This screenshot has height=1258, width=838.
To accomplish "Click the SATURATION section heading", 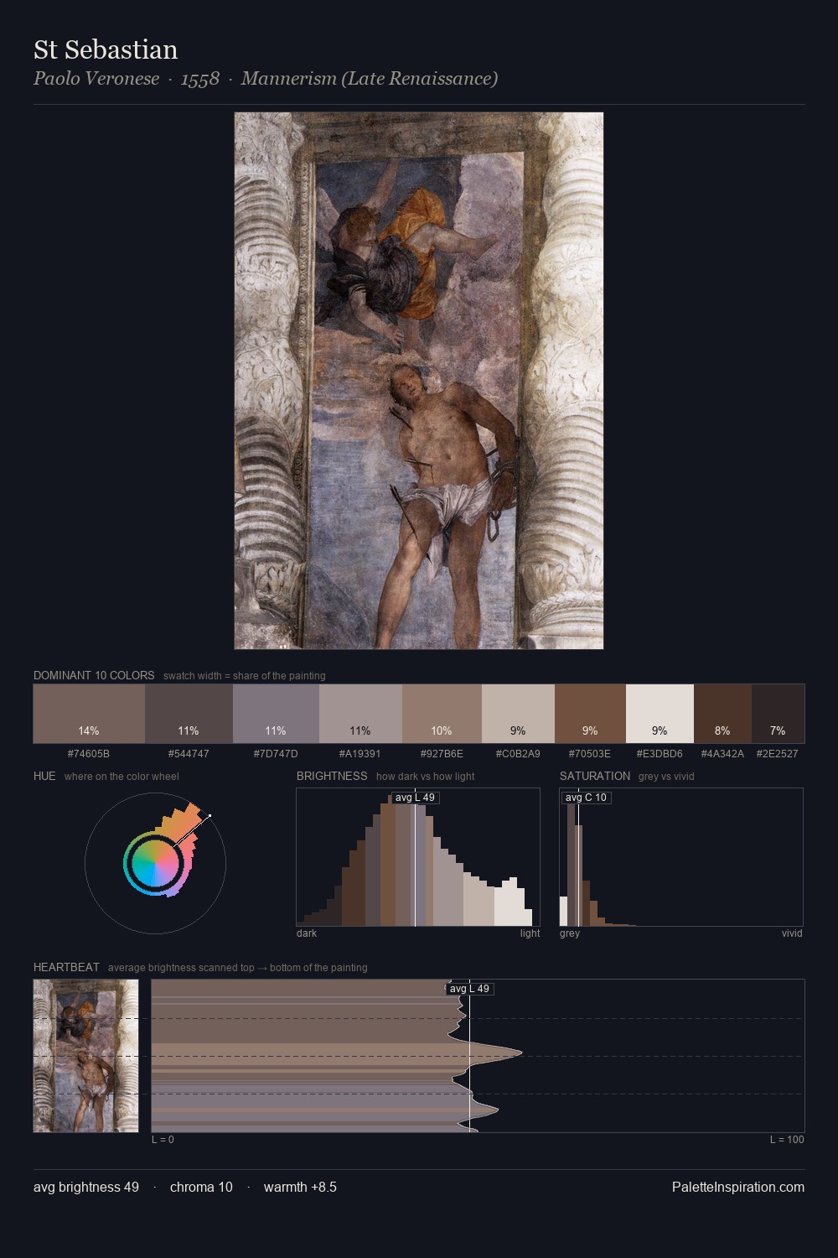I will [595, 776].
